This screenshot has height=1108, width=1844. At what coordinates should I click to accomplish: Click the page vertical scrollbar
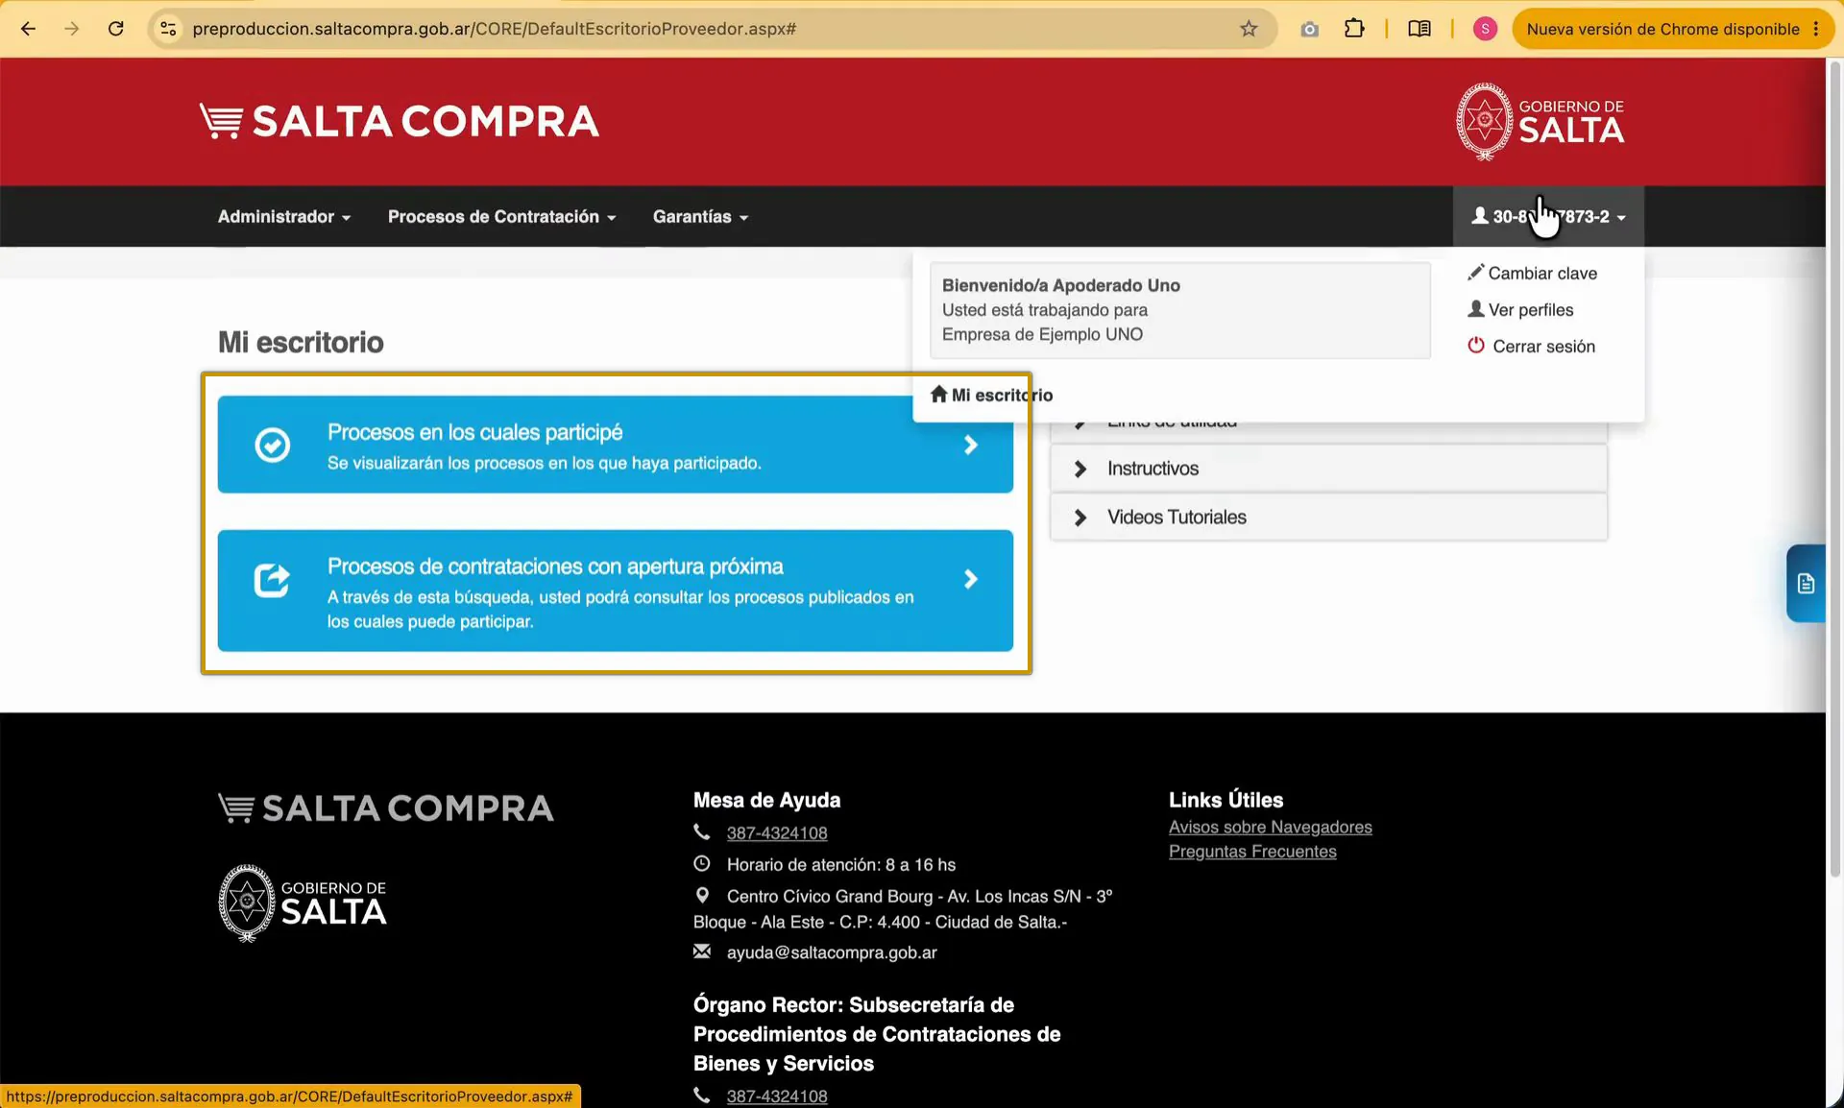click(1834, 470)
